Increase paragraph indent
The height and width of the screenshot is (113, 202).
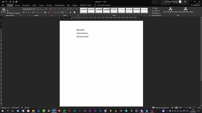pos(70,9)
